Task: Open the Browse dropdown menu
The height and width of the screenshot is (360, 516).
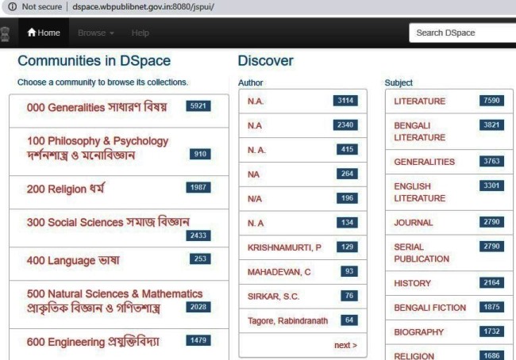Action: 96,33
